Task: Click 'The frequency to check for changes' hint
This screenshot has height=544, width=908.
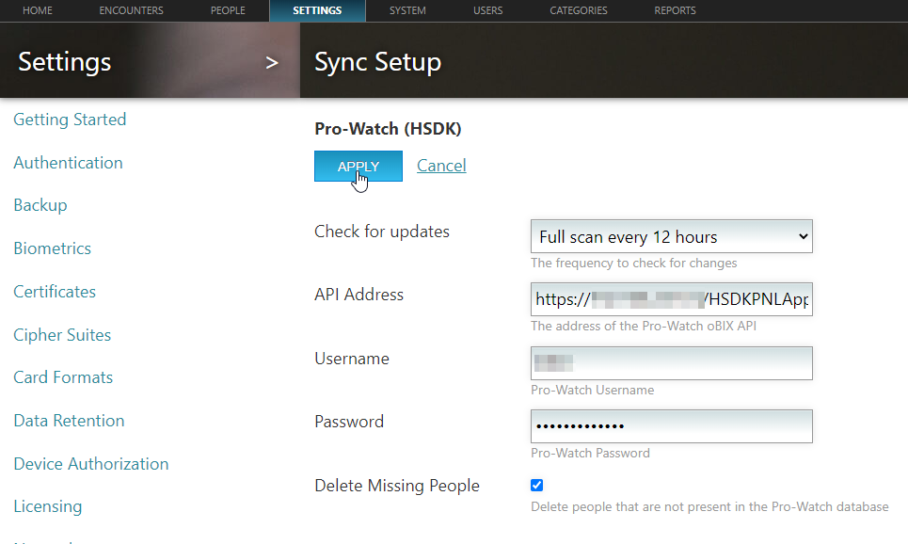Action: click(633, 263)
